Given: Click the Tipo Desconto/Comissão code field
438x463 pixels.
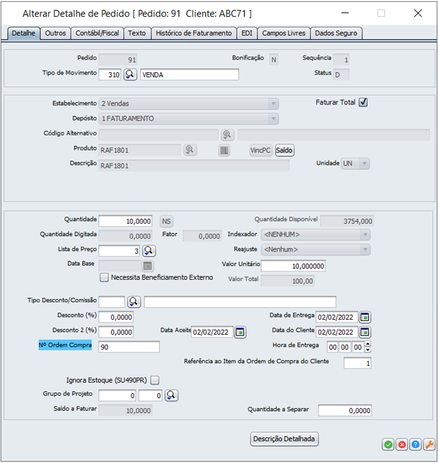Looking at the screenshot, I should click(112, 302).
